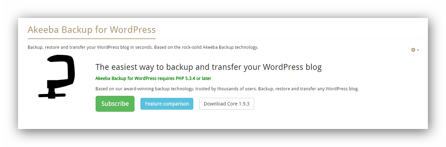This screenshot has height=147, width=446.
Task: Click the green PHP 5.3.4 requirement notice
Action: (x=153, y=79)
